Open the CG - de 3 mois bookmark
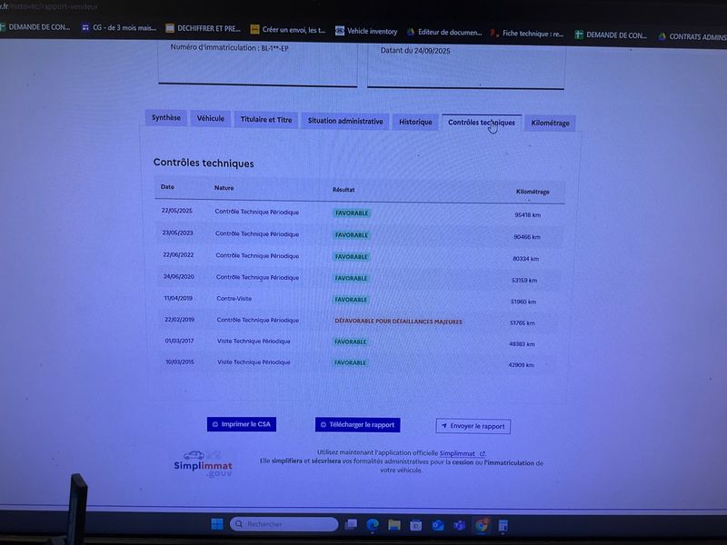 119,28
